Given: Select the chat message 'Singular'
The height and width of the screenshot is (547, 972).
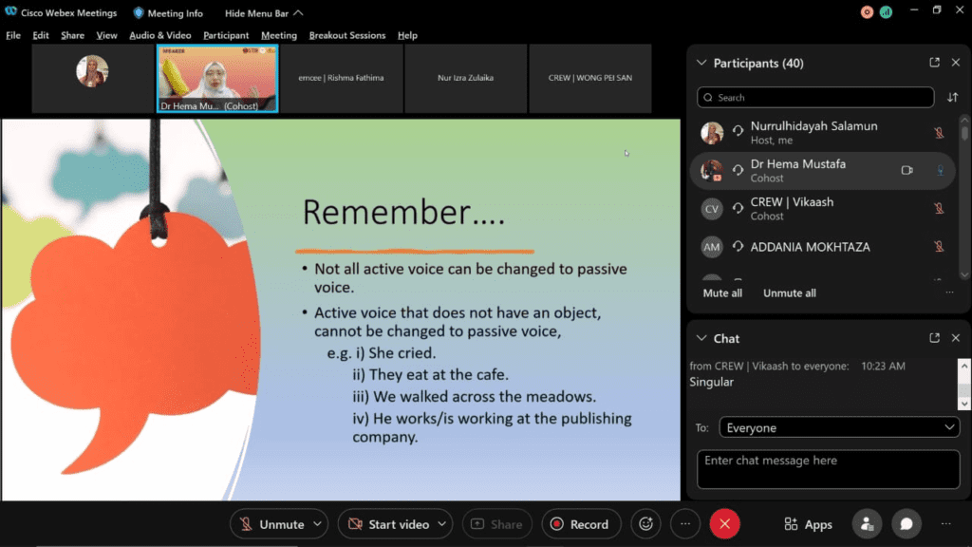Looking at the screenshot, I should pos(711,382).
